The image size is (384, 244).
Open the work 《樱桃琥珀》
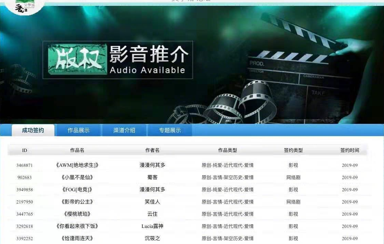tap(77, 214)
